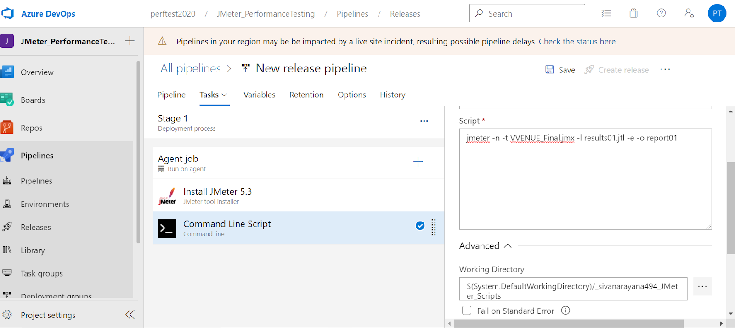
Task: Click the perftest2020 breadcrumb
Action: click(173, 14)
